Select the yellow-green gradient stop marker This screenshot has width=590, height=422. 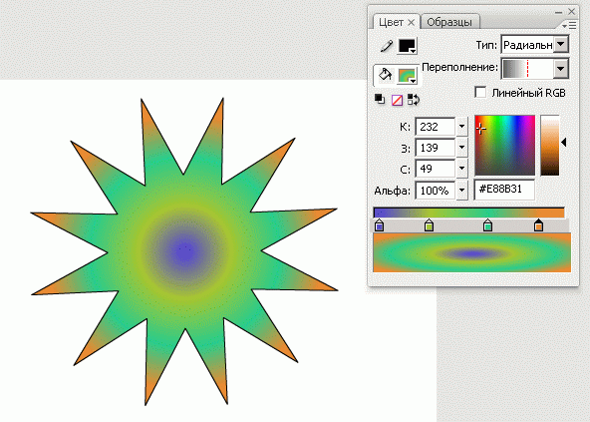(x=429, y=224)
